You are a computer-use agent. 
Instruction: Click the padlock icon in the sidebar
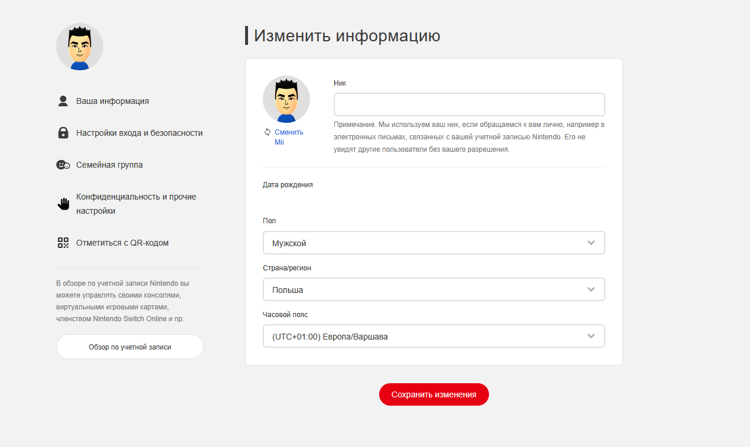pos(63,133)
